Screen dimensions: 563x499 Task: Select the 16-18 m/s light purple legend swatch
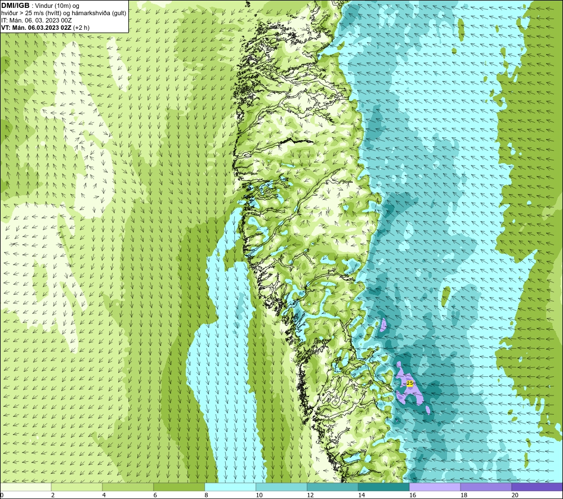point(435,487)
